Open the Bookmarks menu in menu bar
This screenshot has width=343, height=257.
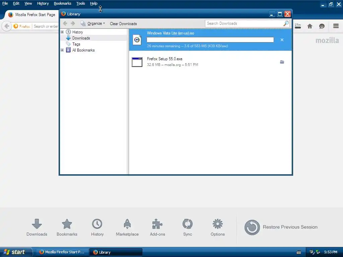(63, 3)
